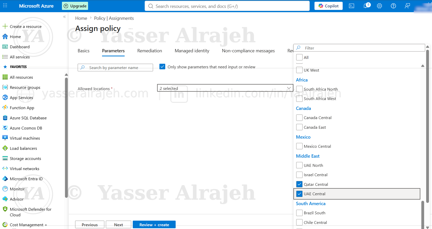Switch to the Basics tab

tap(84, 51)
